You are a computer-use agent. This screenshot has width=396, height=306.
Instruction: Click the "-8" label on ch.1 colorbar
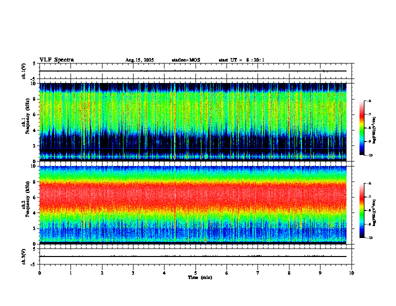click(369, 128)
